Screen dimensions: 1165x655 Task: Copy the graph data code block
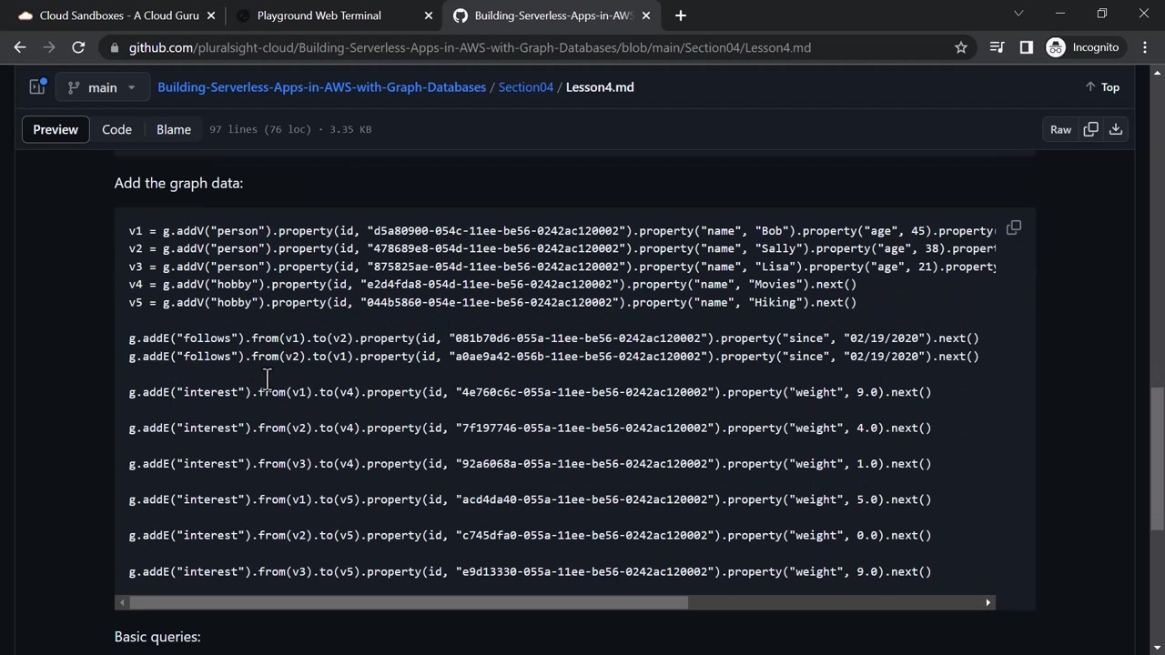coord(1014,227)
